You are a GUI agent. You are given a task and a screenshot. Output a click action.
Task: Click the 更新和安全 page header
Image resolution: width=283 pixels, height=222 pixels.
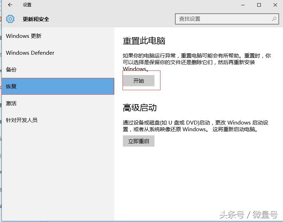click(37, 19)
